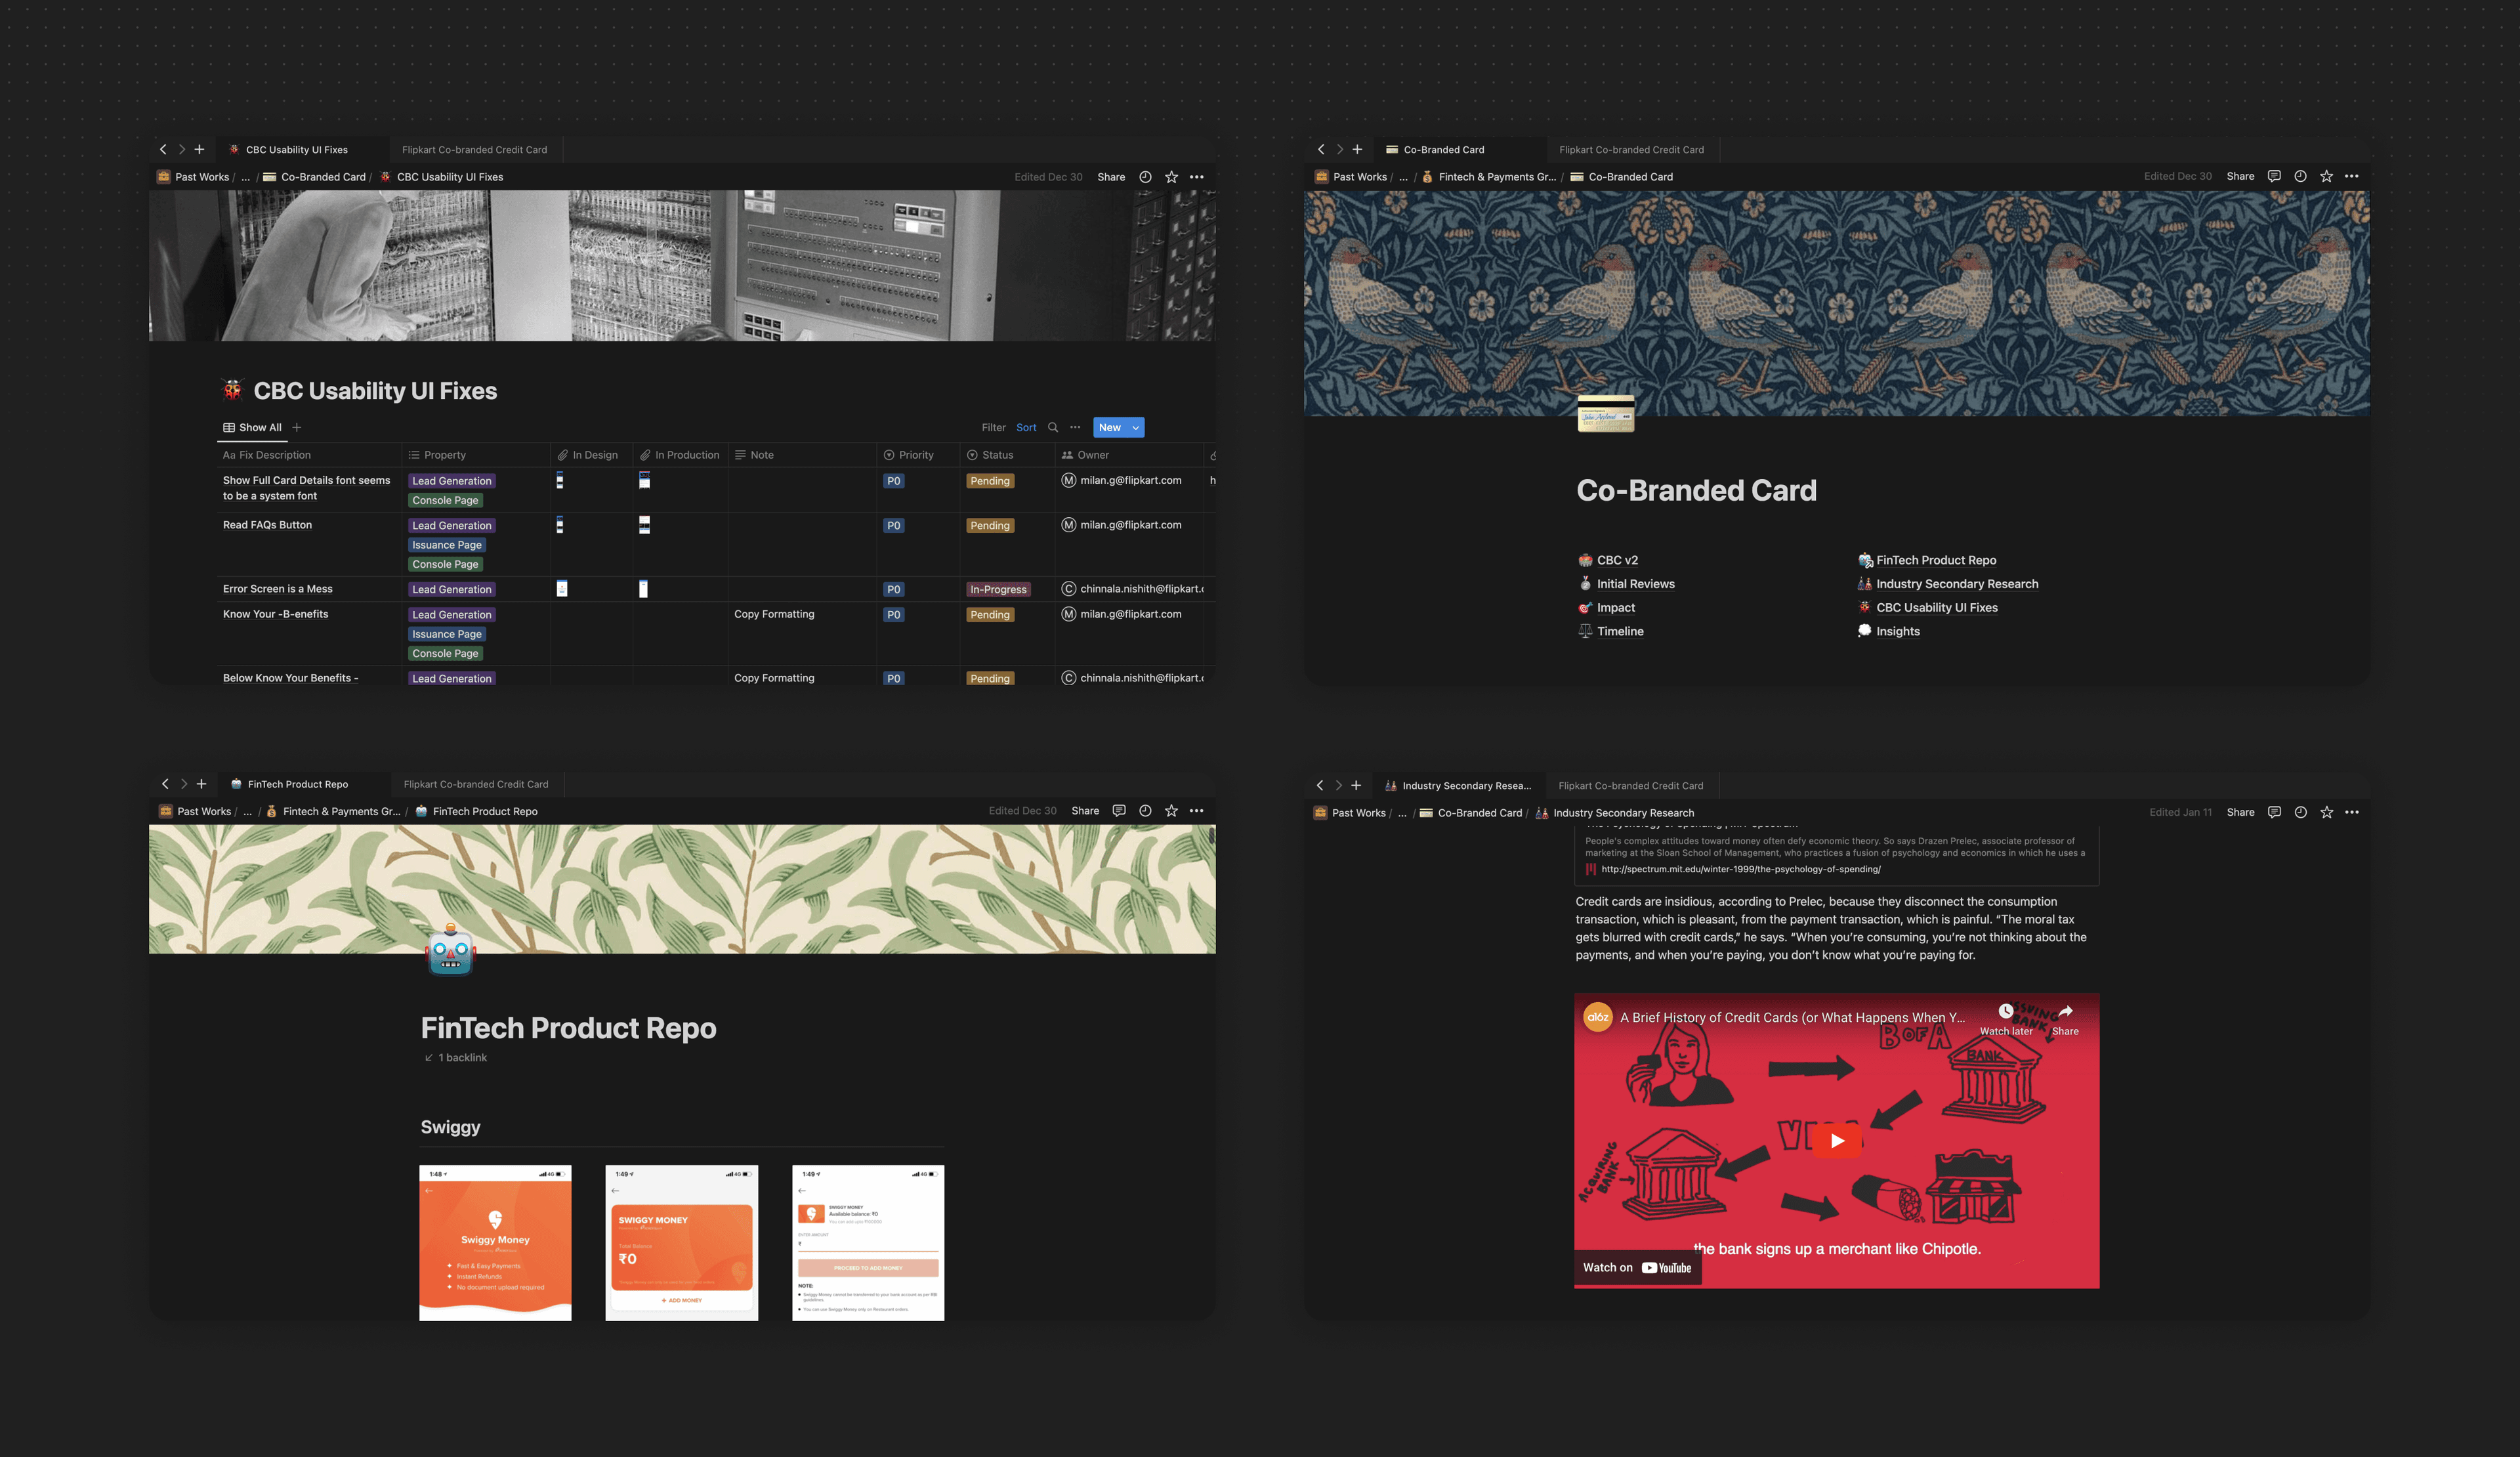The image size is (2520, 1457).
Task: Expand the chevron on the blue New button
Action: [x=1135, y=428]
